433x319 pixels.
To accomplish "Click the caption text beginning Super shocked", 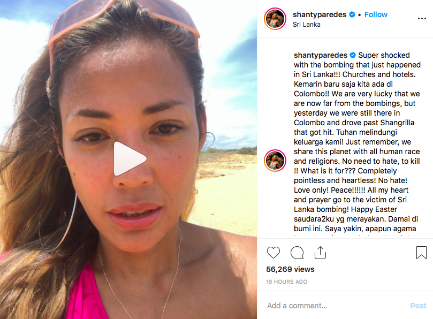I will 357,142.
